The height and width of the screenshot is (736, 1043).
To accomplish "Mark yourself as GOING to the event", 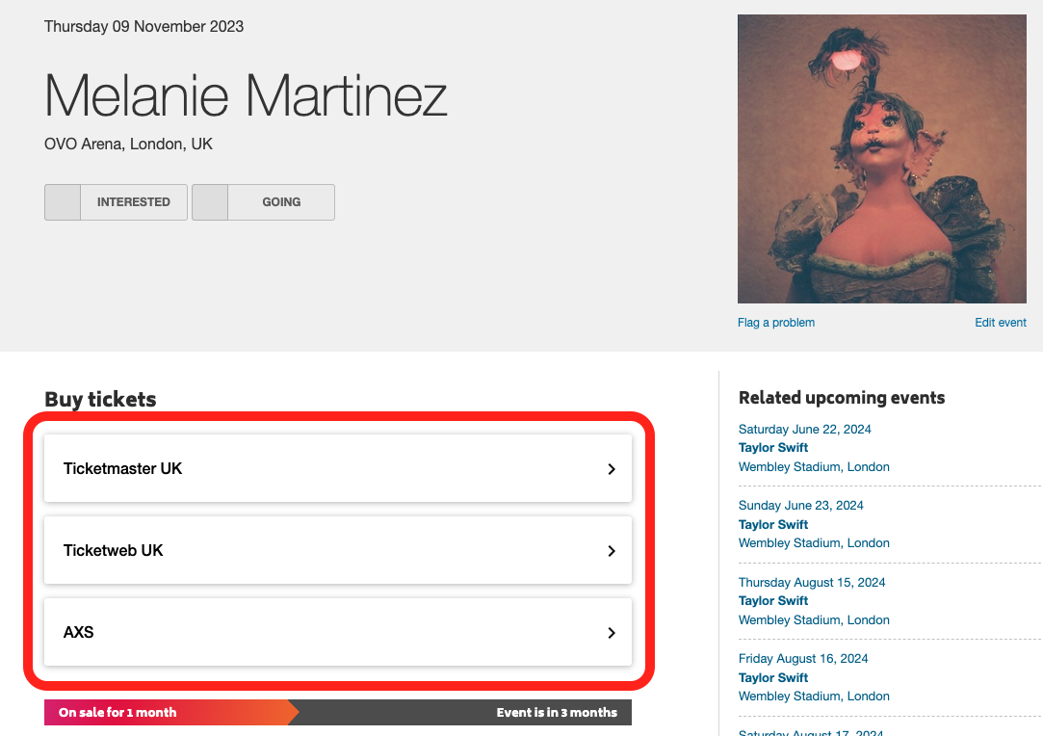I will pos(264,202).
